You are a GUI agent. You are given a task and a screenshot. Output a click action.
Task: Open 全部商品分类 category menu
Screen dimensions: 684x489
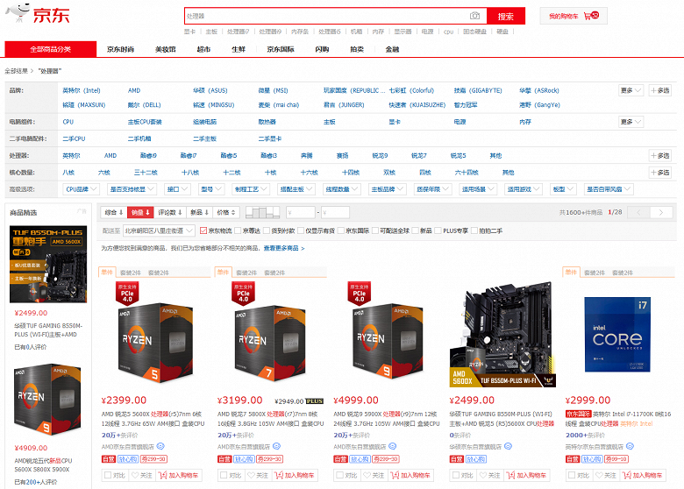51,49
